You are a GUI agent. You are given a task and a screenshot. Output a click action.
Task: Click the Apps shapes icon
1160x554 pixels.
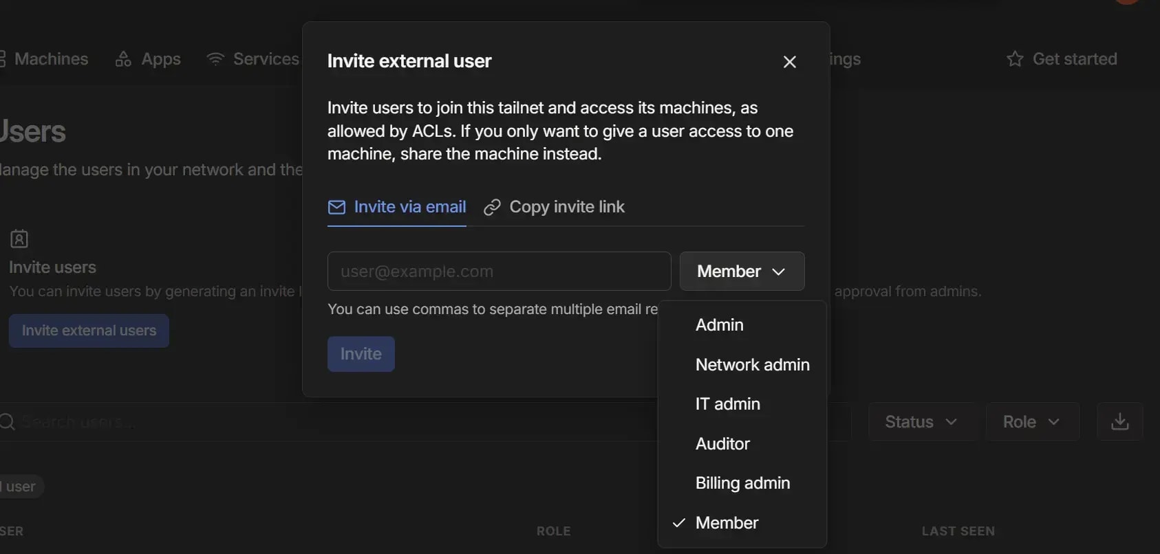tap(123, 59)
